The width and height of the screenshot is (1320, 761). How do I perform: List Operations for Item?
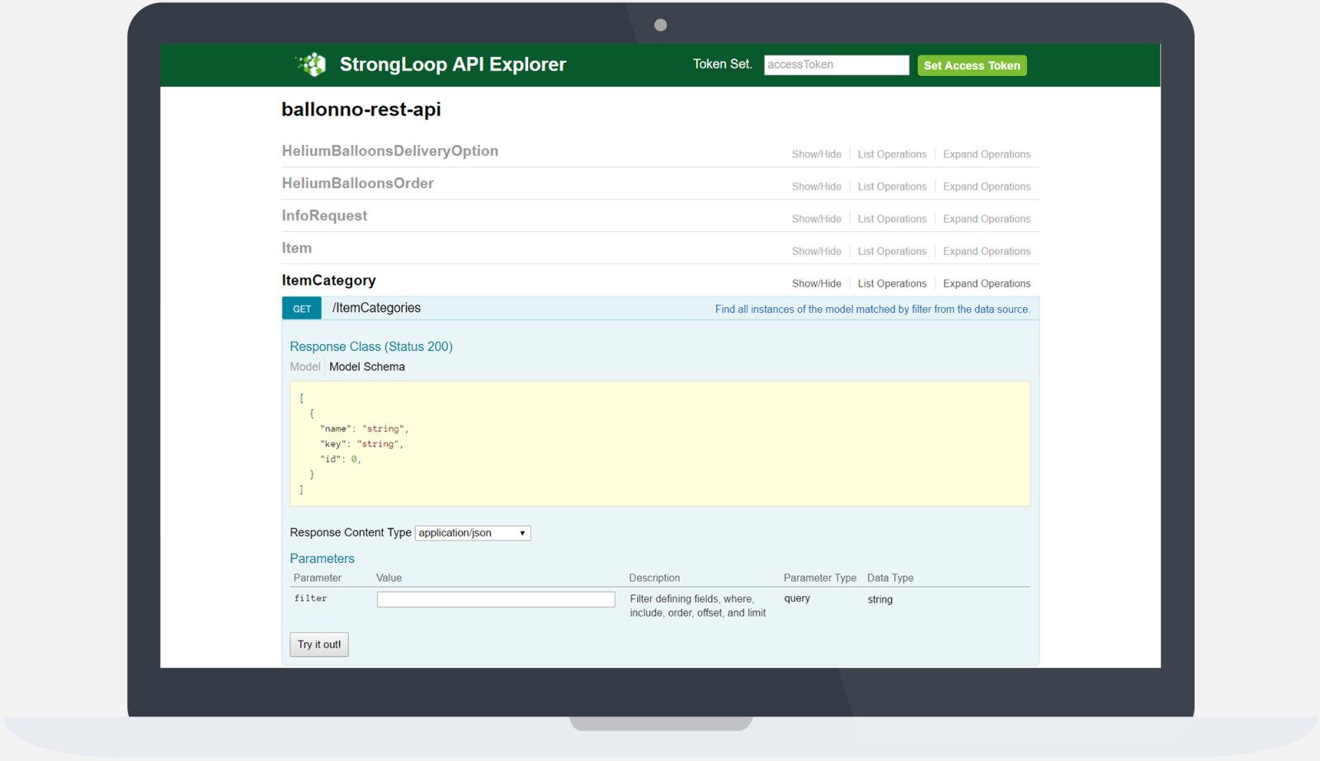pos(892,251)
